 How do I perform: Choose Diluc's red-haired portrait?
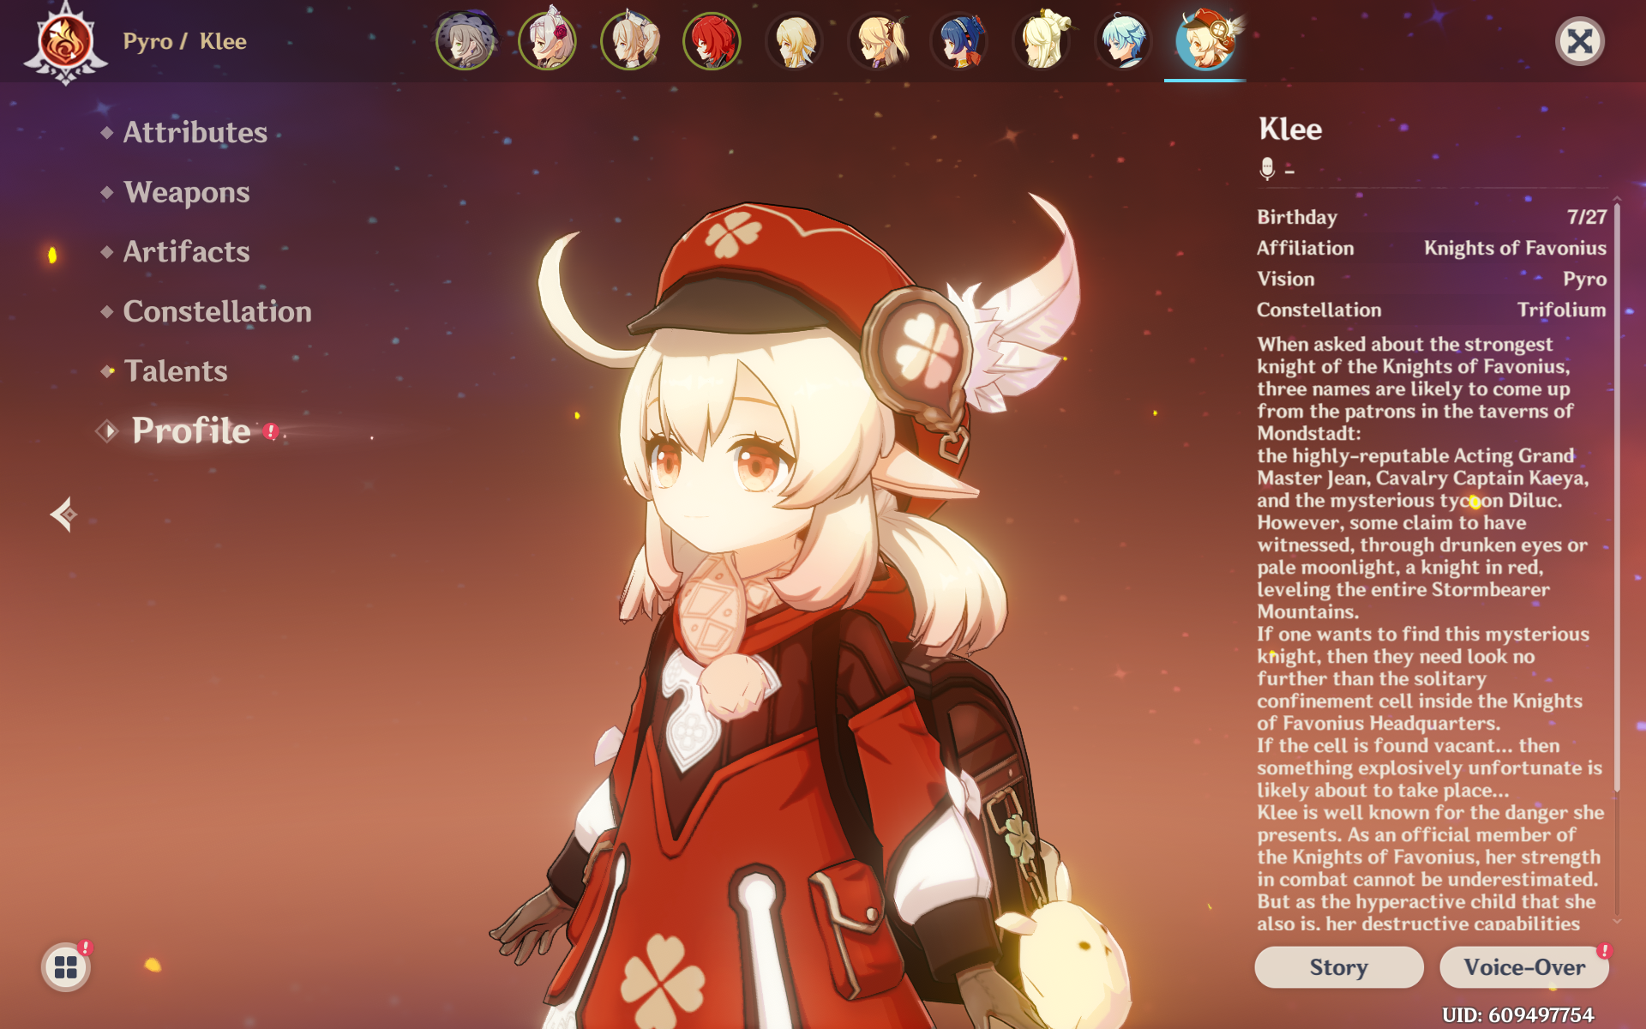(x=712, y=40)
